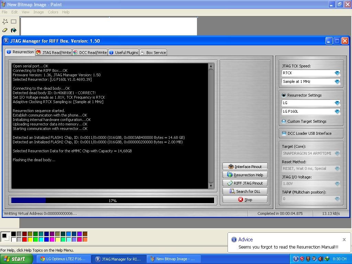
Task: Open the Useful Plugins tab
Action: tap(123, 53)
